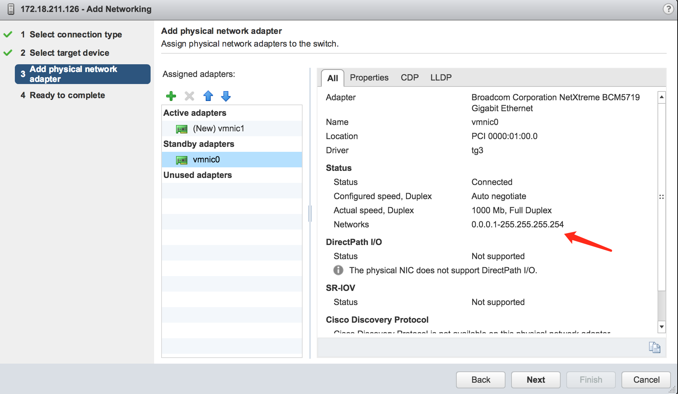Move the adapter down with the blue down arrow
The image size is (678, 394).
pyautogui.click(x=226, y=96)
